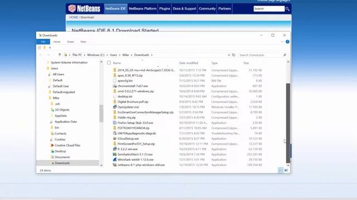Click the Up one level arrow
The height and width of the screenshot is (200, 357).
click(60, 55)
